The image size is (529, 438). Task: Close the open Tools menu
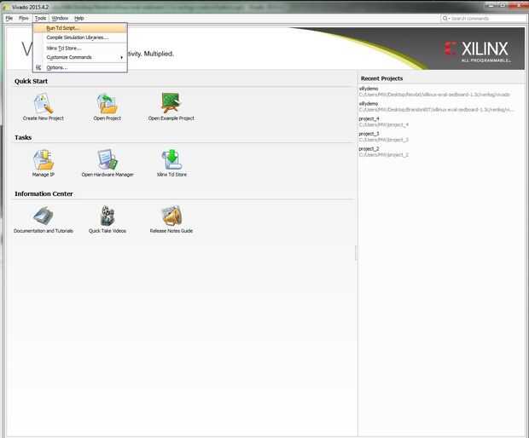pyautogui.click(x=40, y=18)
